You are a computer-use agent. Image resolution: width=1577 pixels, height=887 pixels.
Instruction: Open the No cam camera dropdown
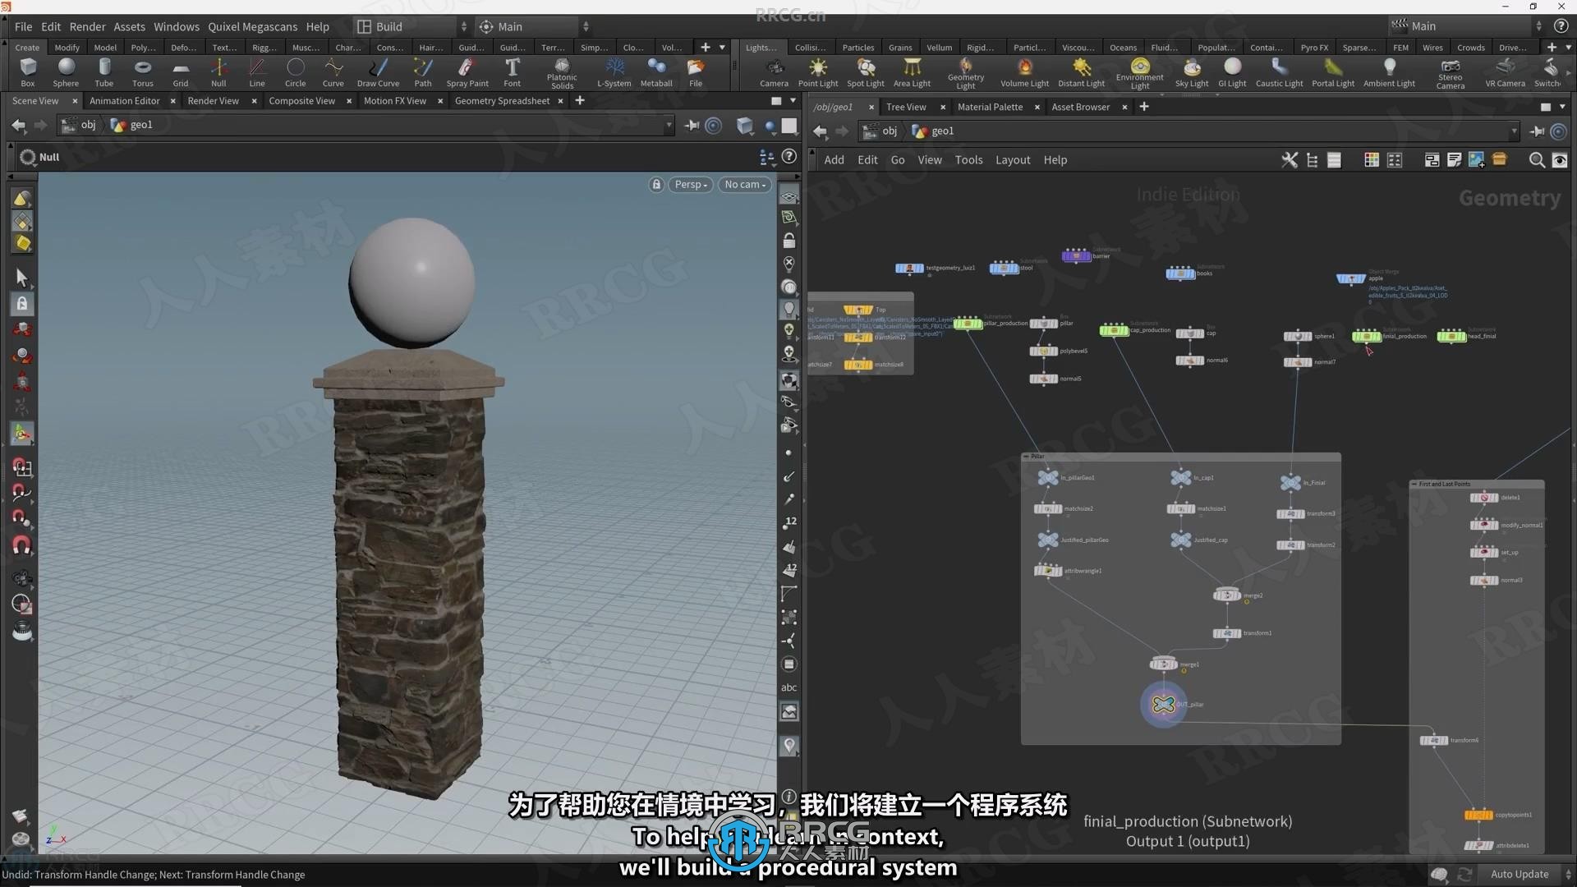(745, 185)
